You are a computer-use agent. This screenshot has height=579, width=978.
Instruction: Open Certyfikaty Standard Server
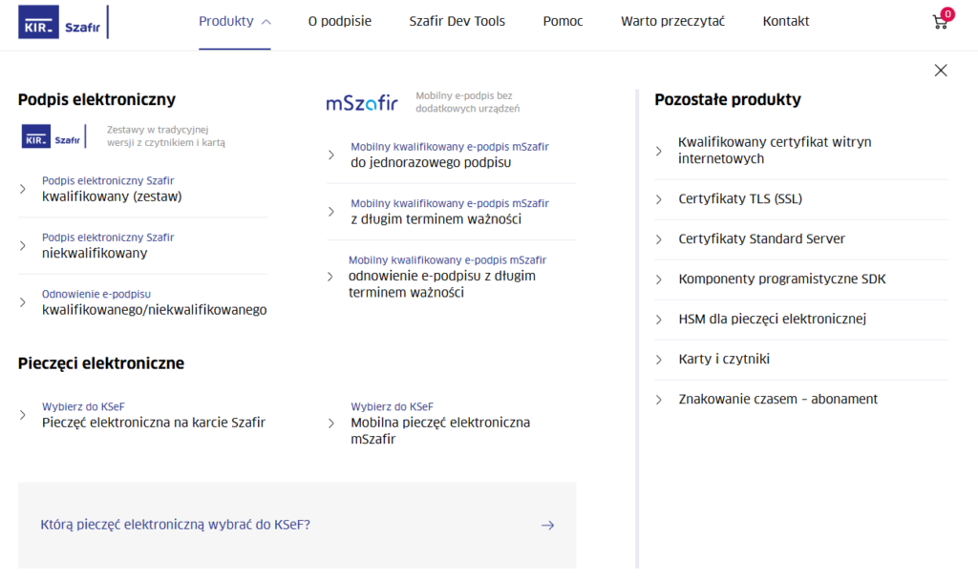[761, 239]
